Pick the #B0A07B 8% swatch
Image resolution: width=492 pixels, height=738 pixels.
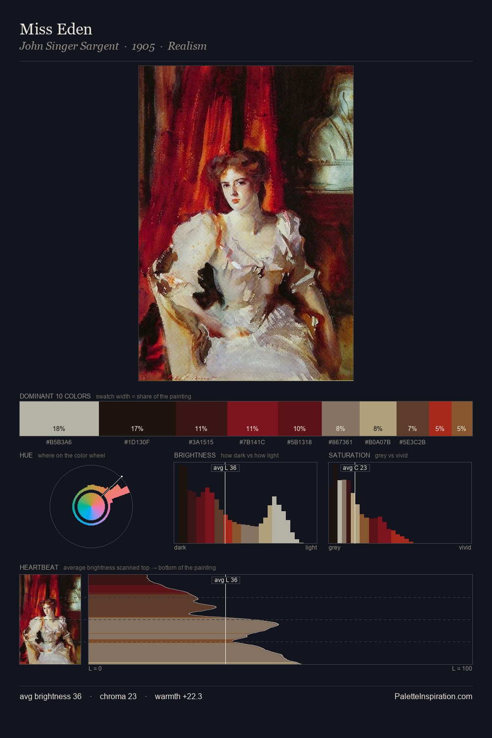pyautogui.click(x=378, y=419)
